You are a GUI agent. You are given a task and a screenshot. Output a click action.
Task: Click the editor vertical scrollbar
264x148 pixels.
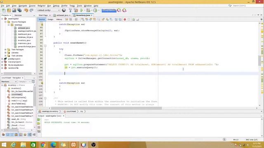[259, 60]
